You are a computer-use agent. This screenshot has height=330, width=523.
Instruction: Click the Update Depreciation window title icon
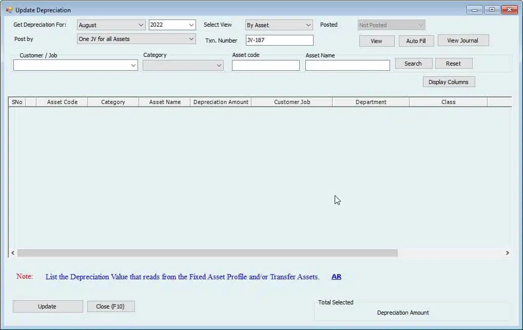pyautogui.click(x=9, y=10)
